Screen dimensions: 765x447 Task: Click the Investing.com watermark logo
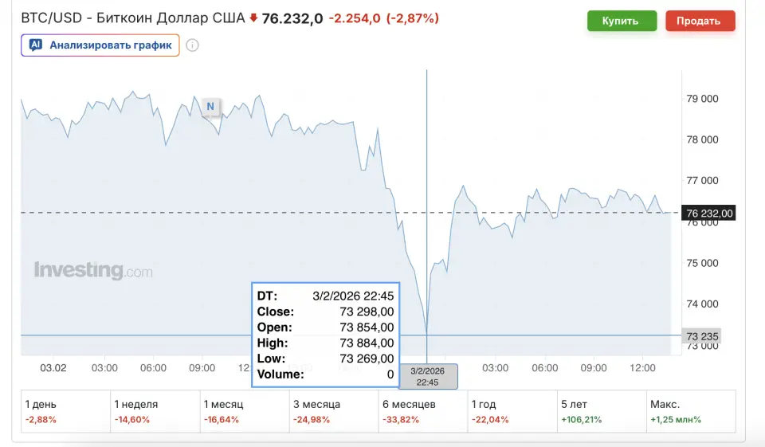[92, 271]
